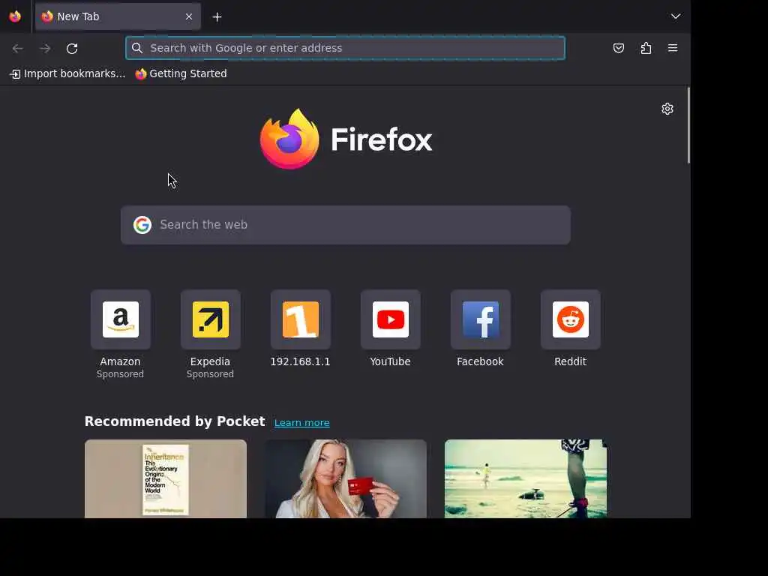
Task: Click Recommended by Pocket heading
Action: coord(175,421)
